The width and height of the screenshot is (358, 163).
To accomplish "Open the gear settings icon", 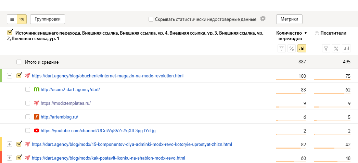I will coord(263,19).
